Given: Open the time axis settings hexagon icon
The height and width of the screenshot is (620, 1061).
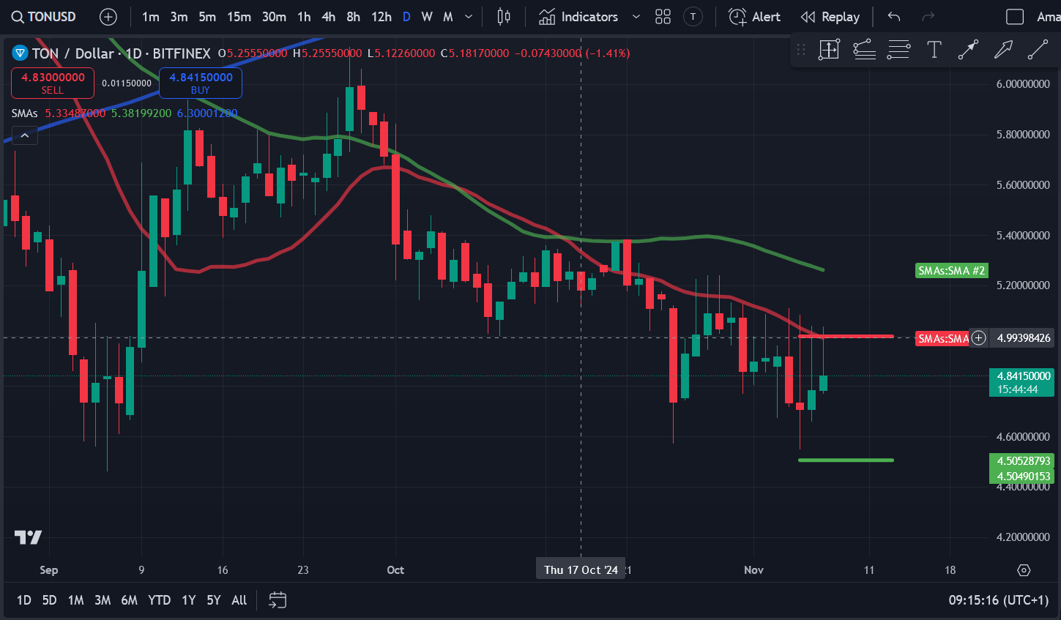Looking at the screenshot, I should (x=1024, y=569).
